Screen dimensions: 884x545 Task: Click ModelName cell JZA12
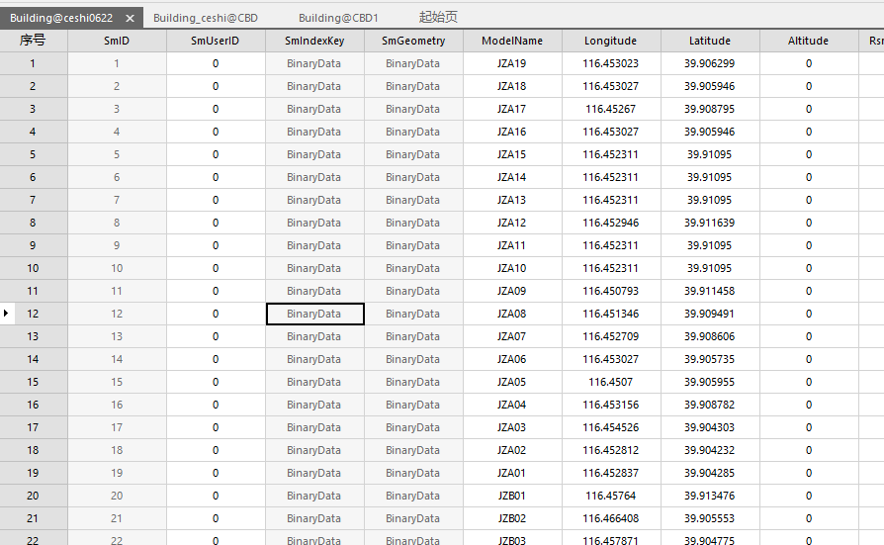click(x=512, y=223)
